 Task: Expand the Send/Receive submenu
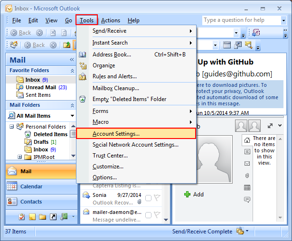pos(136,31)
